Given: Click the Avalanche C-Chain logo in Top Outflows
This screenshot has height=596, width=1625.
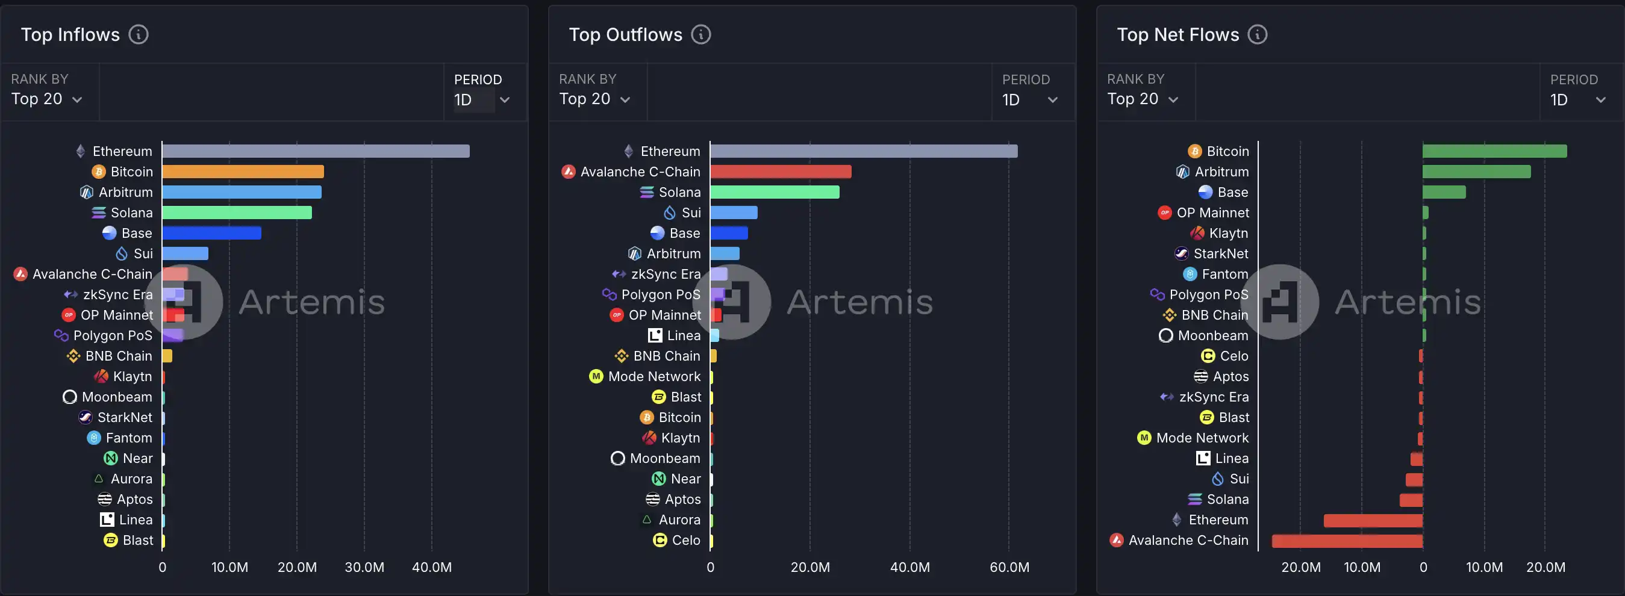Looking at the screenshot, I should pos(569,172).
